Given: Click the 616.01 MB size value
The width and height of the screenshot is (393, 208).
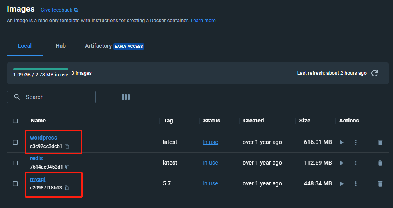Looking at the screenshot, I should pyautogui.click(x=318, y=142).
